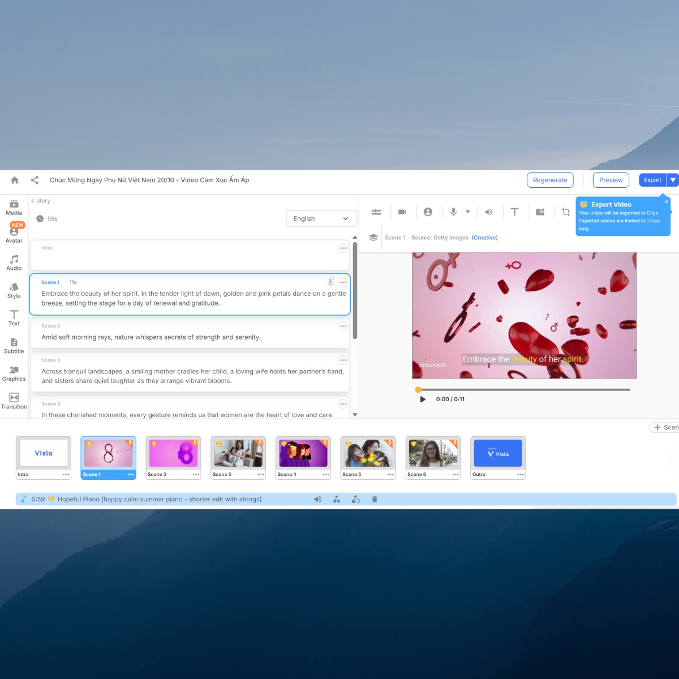Open the Creative license link

coord(485,238)
